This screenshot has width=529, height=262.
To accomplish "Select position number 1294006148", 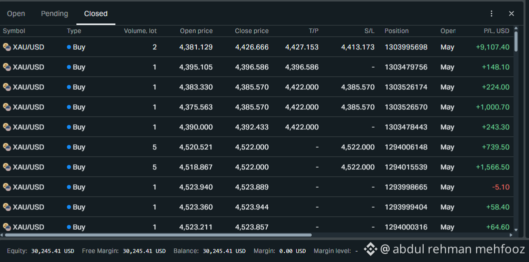I will click(x=406, y=147).
